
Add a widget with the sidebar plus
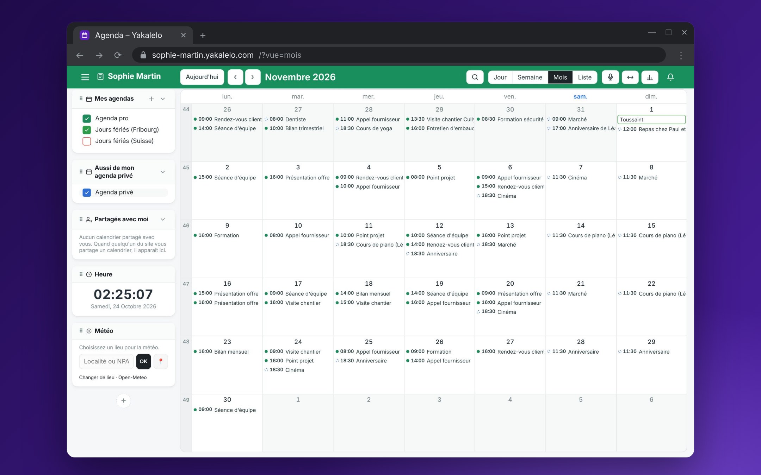123,400
